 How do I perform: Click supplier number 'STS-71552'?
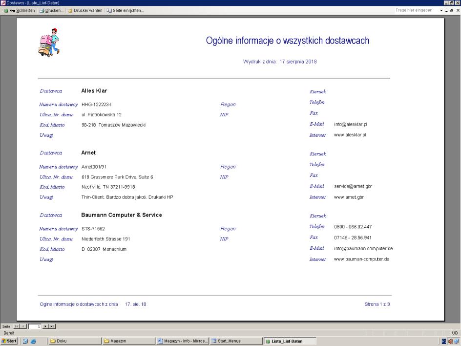(x=93, y=229)
